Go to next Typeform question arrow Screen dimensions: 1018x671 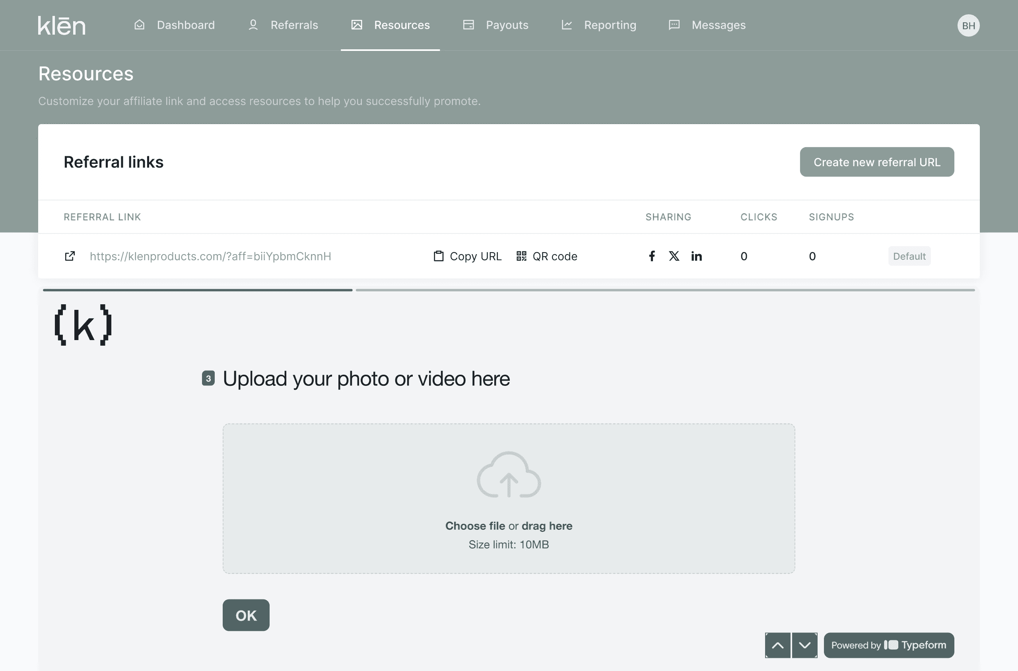(x=804, y=645)
